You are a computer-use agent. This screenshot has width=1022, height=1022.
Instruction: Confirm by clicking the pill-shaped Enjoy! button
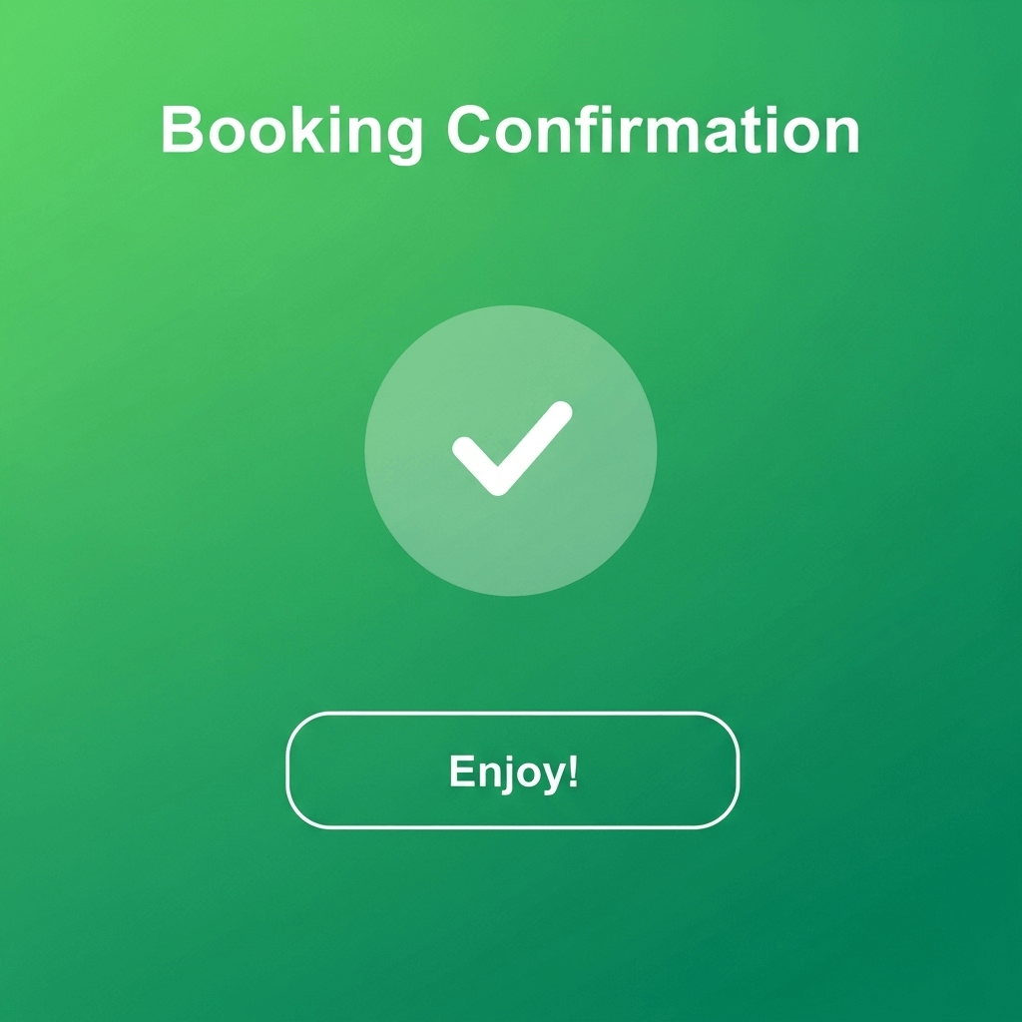512,769
